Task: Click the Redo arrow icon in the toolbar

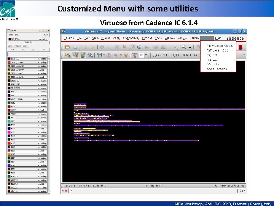Action: (x=93, y=47)
